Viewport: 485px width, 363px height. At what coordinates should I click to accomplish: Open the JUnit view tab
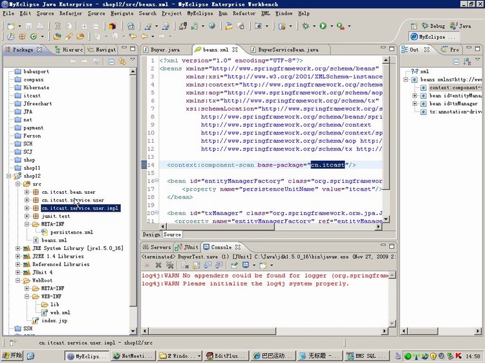(186, 247)
